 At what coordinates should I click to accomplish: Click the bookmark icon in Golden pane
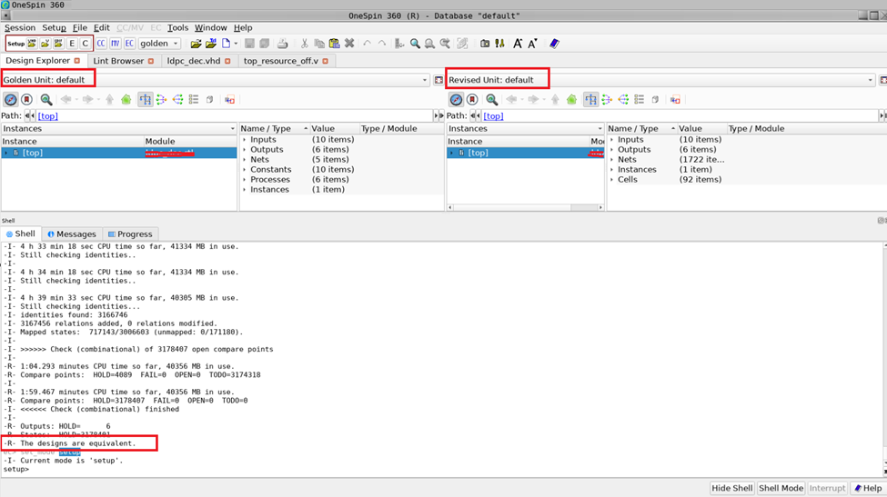pyautogui.click(x=26, y=100)
